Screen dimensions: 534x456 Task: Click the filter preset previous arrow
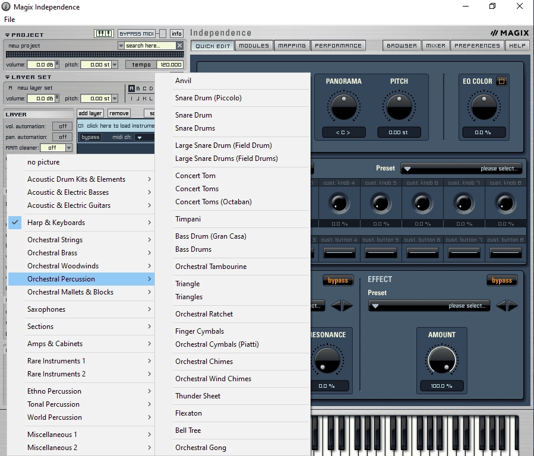click(x=336, y=306)
